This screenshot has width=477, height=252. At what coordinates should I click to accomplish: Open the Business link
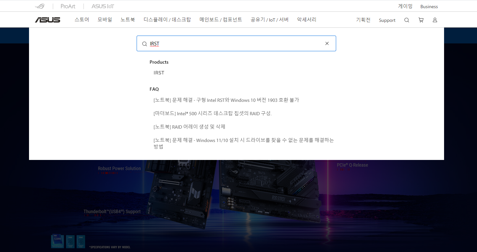[x=429, y=7]
